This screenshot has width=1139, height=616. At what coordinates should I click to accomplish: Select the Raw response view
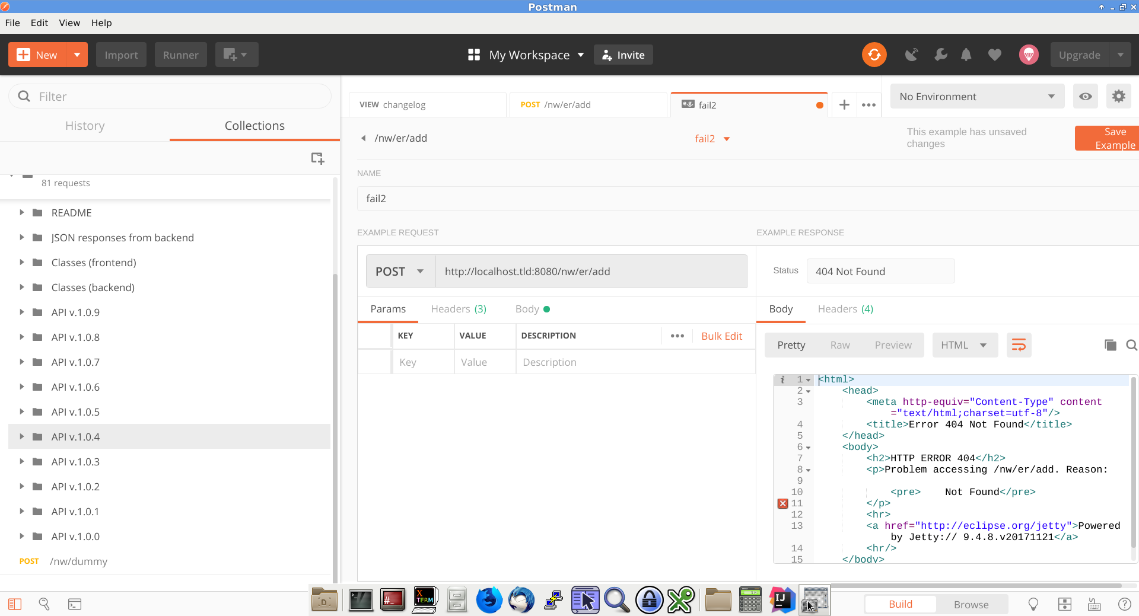click(x=840, y=344)
